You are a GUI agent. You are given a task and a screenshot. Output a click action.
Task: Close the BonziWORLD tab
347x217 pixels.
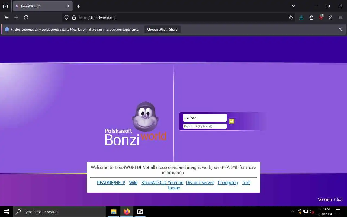(x=68, y=6)
